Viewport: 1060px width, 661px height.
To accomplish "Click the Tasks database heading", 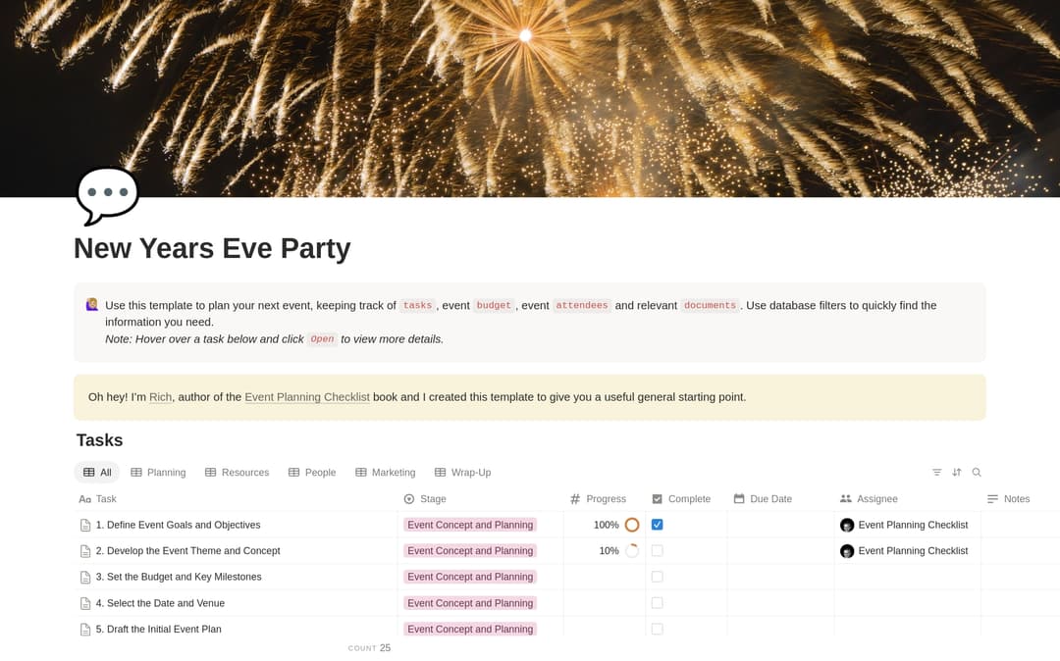I will point(99,440).
